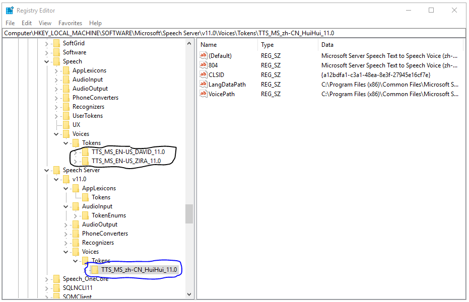Expand the Speech_OneCore key

click(x=46, y=279)
